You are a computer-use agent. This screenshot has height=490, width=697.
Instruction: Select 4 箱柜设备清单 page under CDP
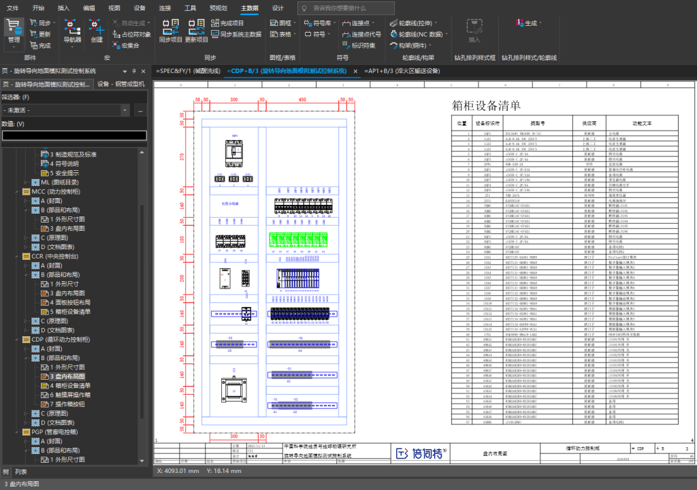click(x=66, y=385)
